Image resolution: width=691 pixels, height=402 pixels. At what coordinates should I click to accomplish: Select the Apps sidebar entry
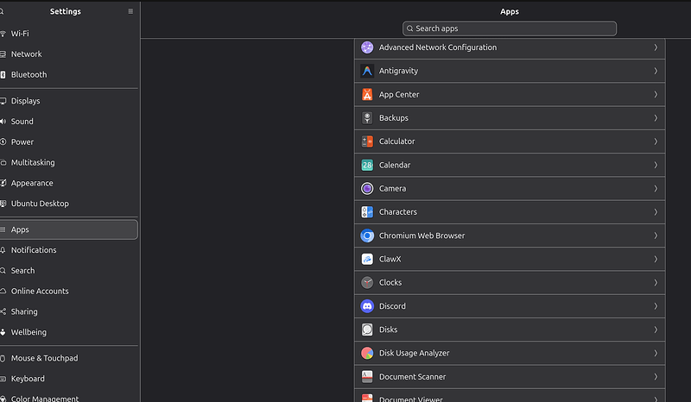pyautogui.click(x=68, y=229)
